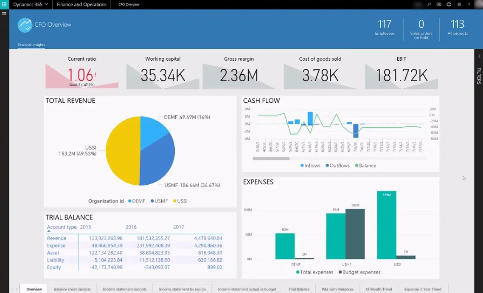
Task: Open Help via the question mark icon
Action: click(468, 5)
